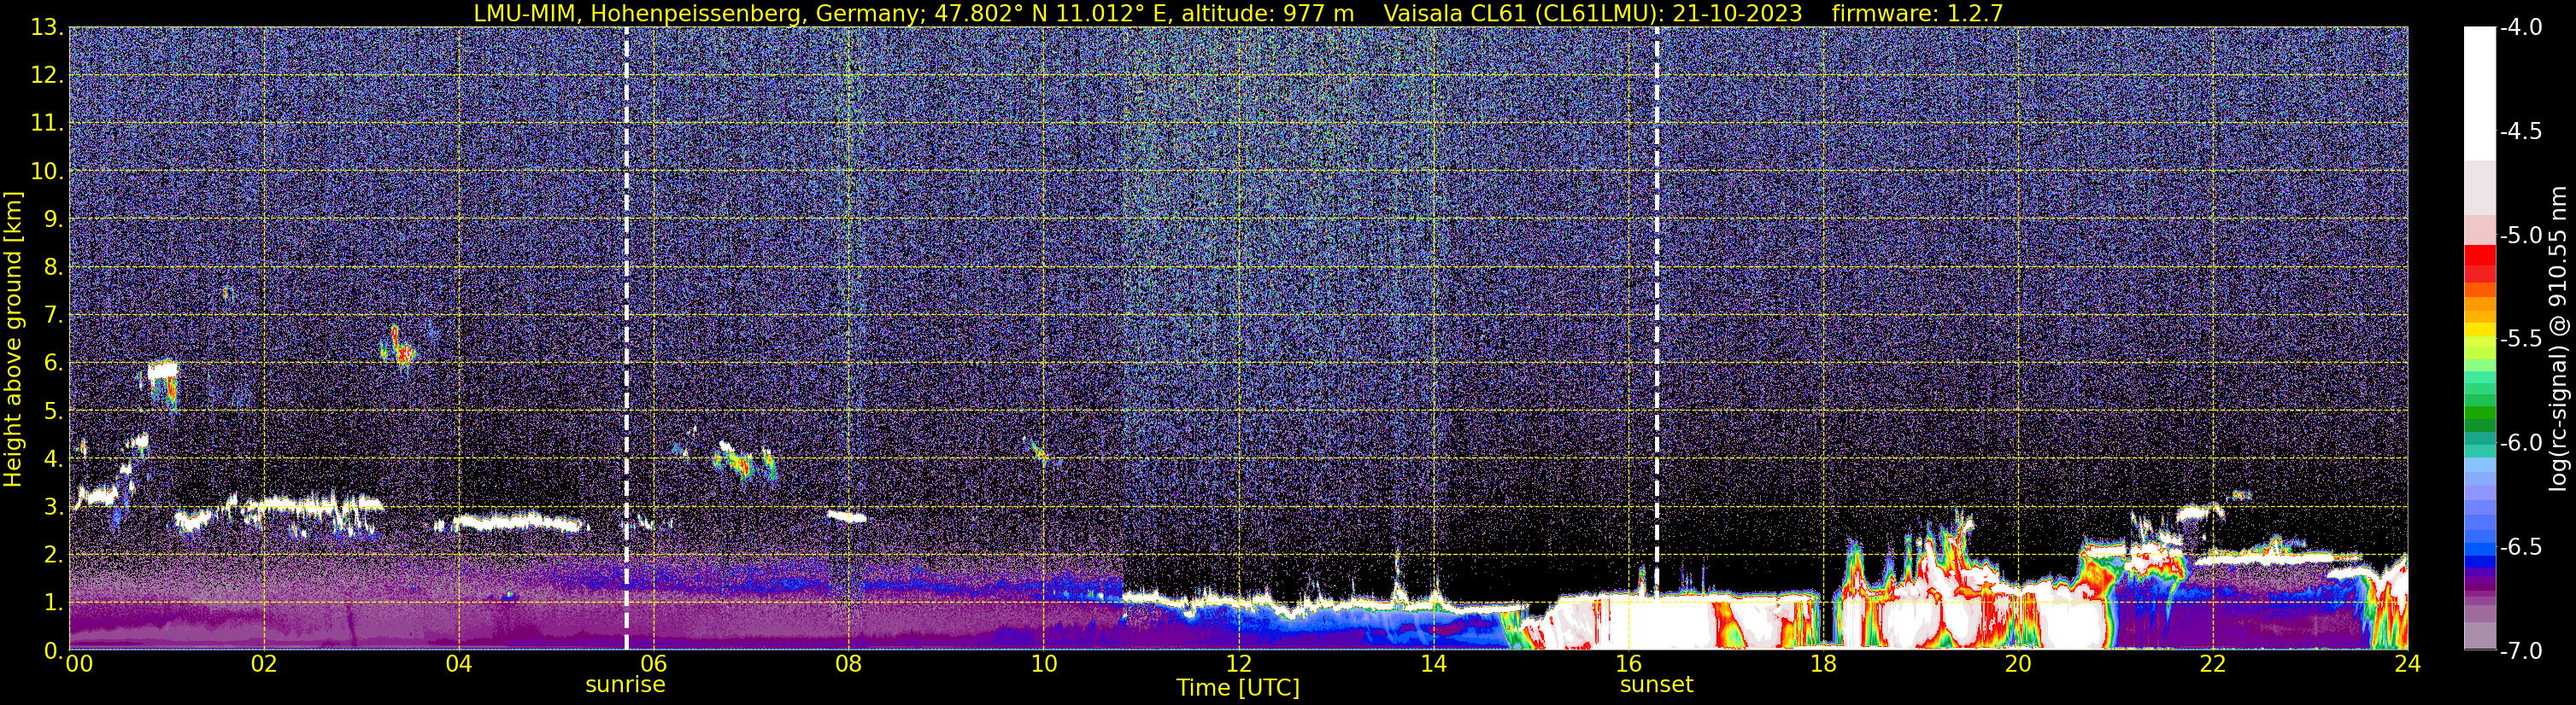Click the time axis tick '14'
2576x705 pixels.
pos(1433,664)
